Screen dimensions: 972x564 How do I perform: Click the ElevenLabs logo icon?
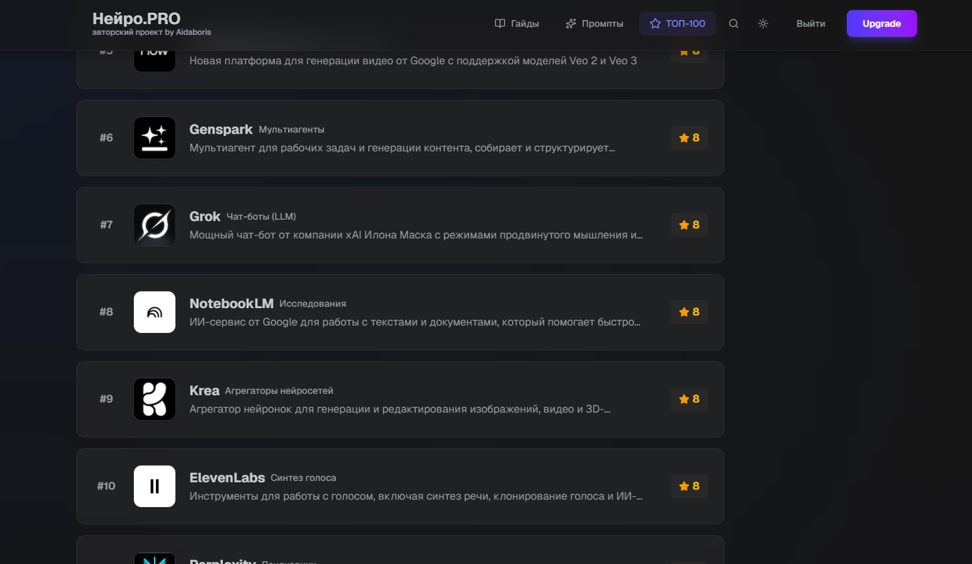pyautogui.click(x=155, y=486)
